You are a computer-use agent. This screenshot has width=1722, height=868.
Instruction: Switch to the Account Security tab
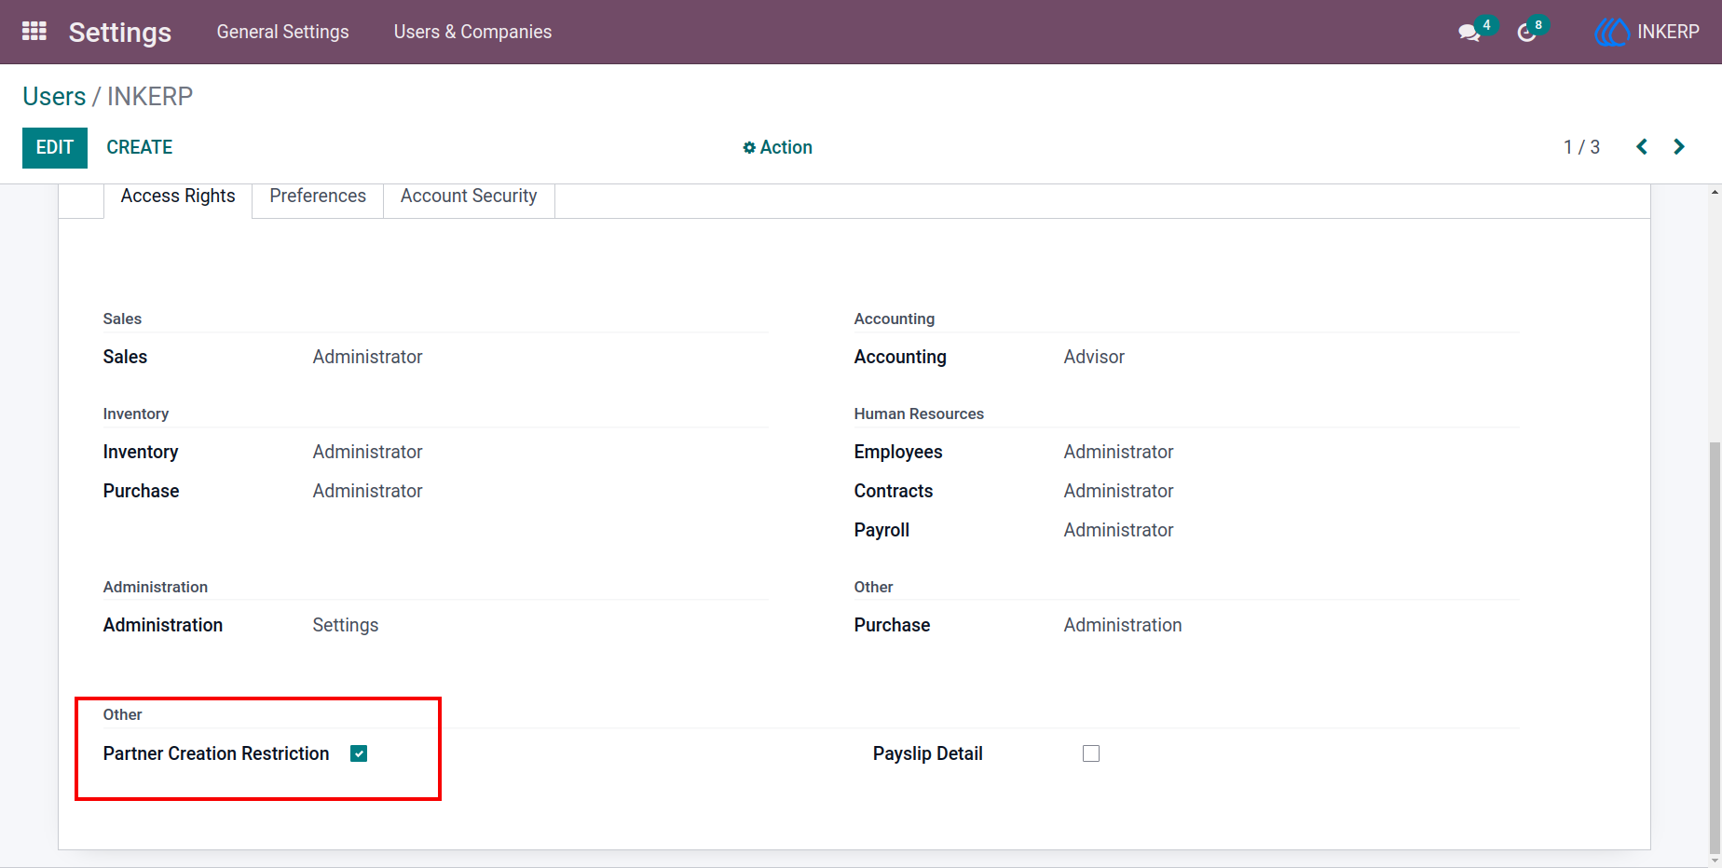click(x=469, y=197)
